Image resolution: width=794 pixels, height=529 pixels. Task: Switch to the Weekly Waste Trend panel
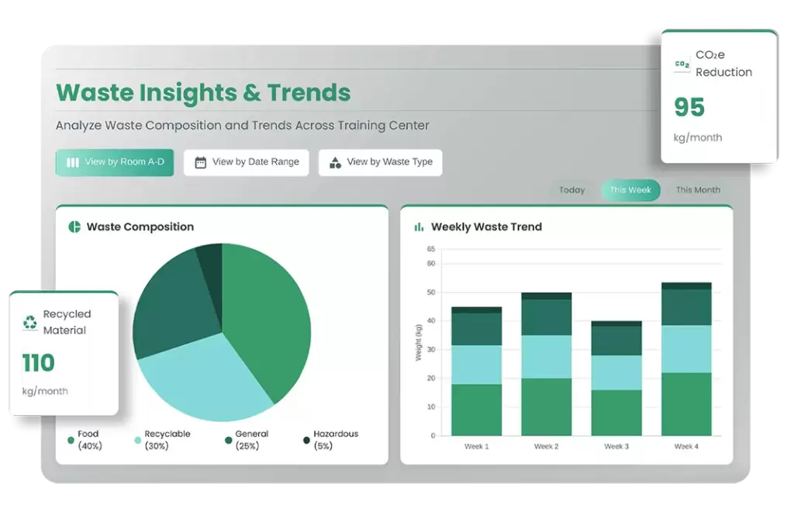click(567, 334)
